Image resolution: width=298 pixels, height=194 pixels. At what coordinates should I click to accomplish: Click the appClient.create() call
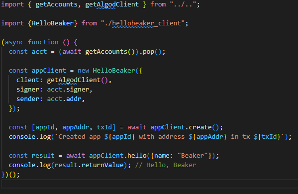pos(185,127)
